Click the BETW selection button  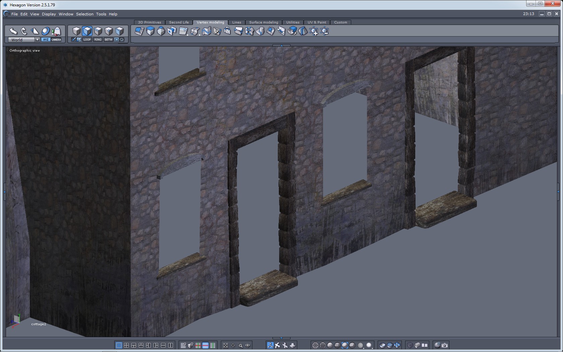click(109, 40)
